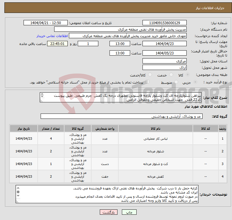
Task: Click item name لباس کار عملیاتی
Action: (x=155, y=139)
